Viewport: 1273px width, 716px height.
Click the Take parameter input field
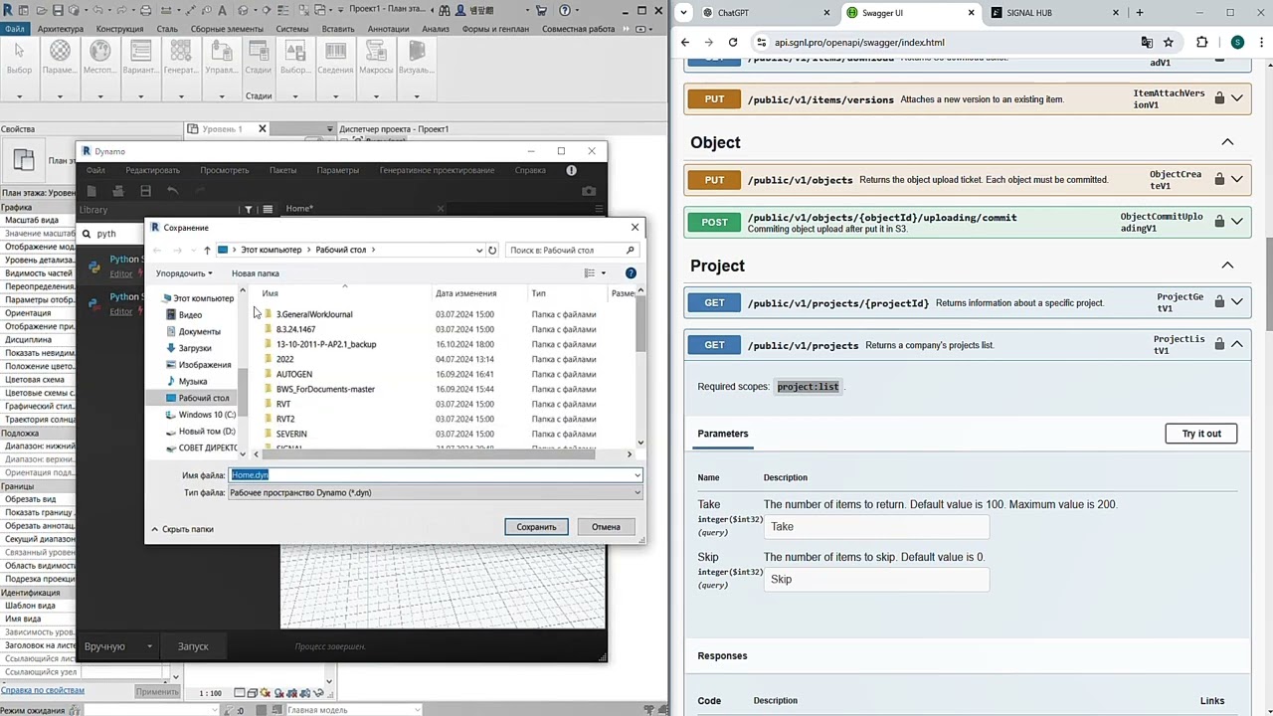point(876,527)
